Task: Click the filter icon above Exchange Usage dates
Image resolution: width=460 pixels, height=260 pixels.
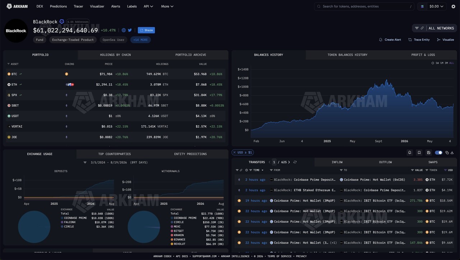Action: (x=85, y=162)
